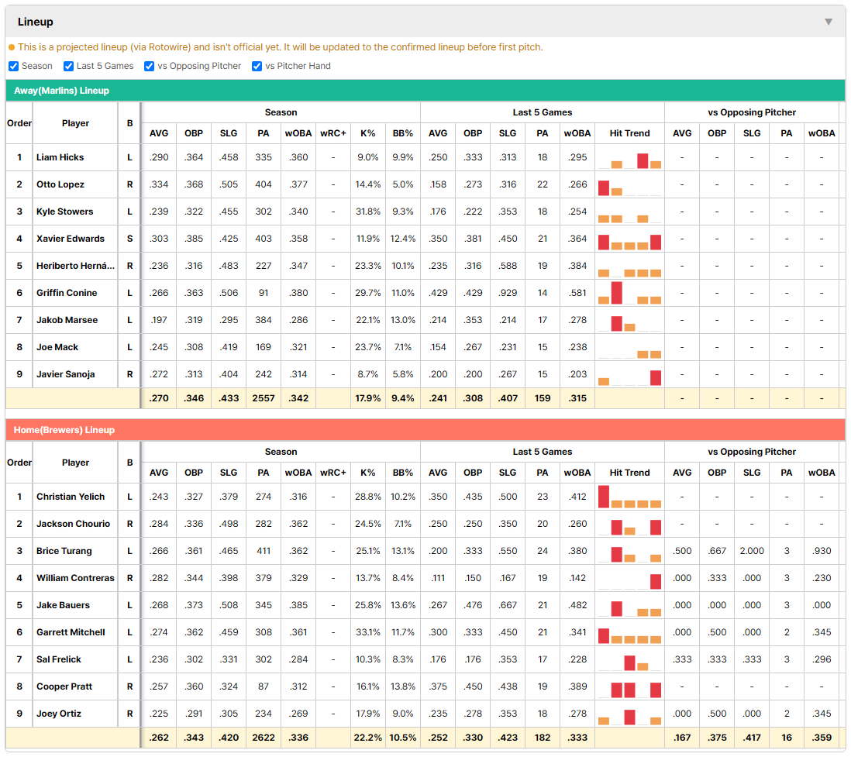Viewport: 851px width, 757px height.
Task: Click Christian Yelich hit trend chart
Action: pos(629,497)
